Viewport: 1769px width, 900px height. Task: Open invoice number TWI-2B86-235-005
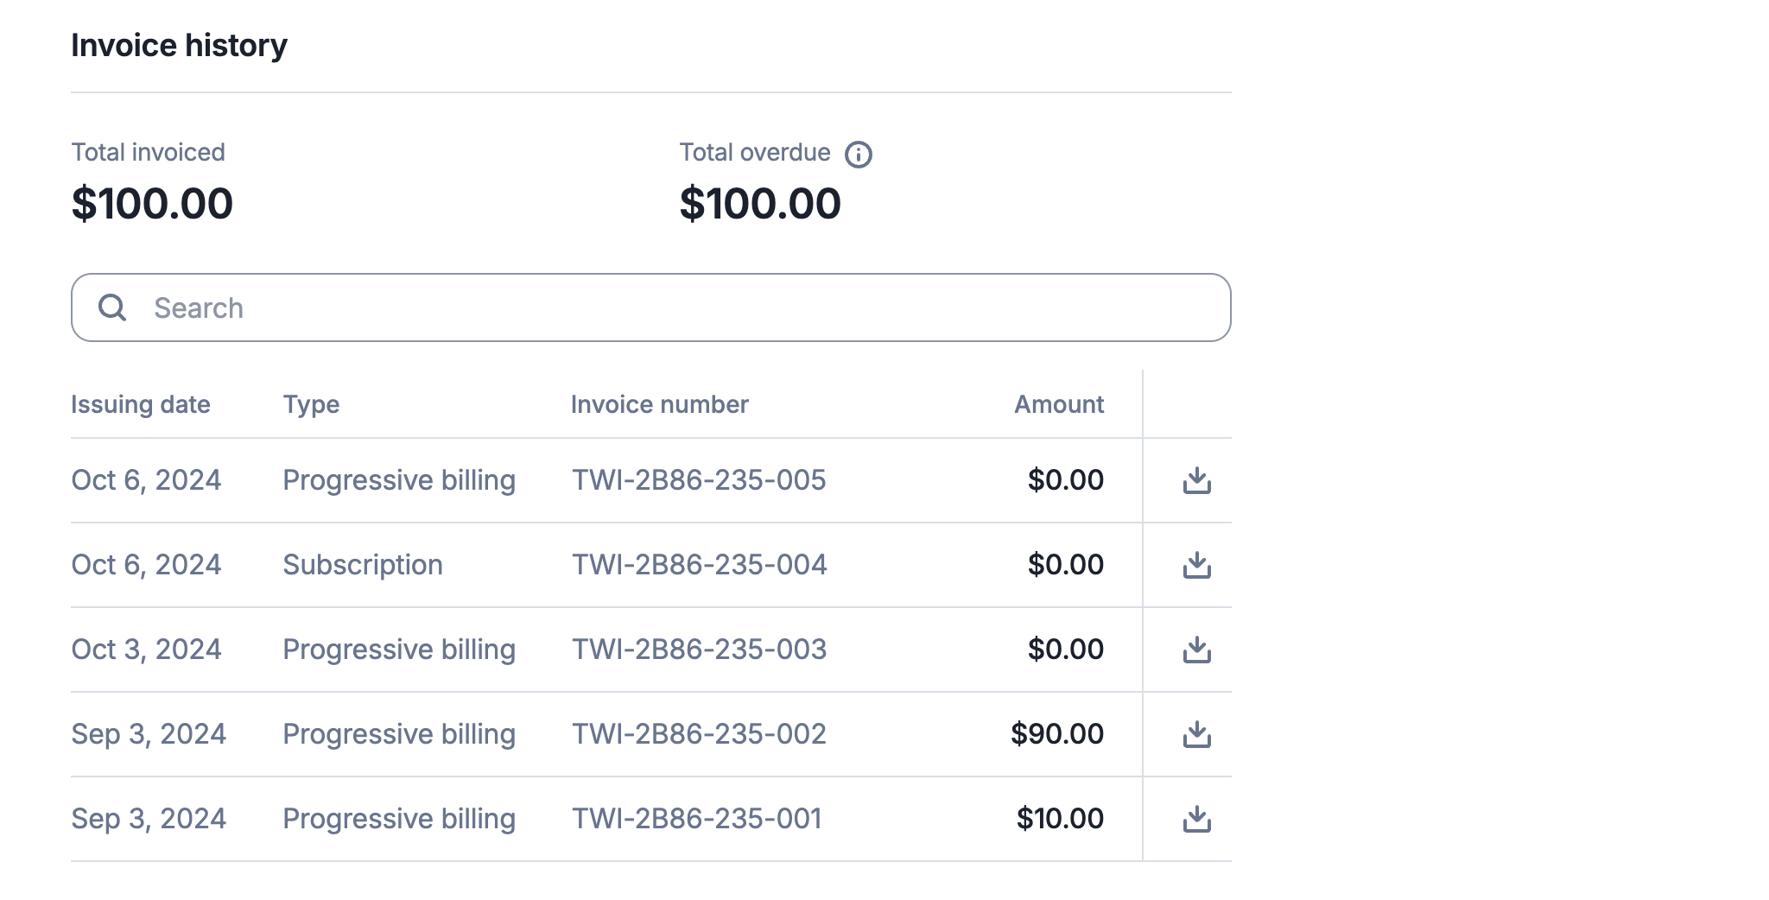[699, 480]
